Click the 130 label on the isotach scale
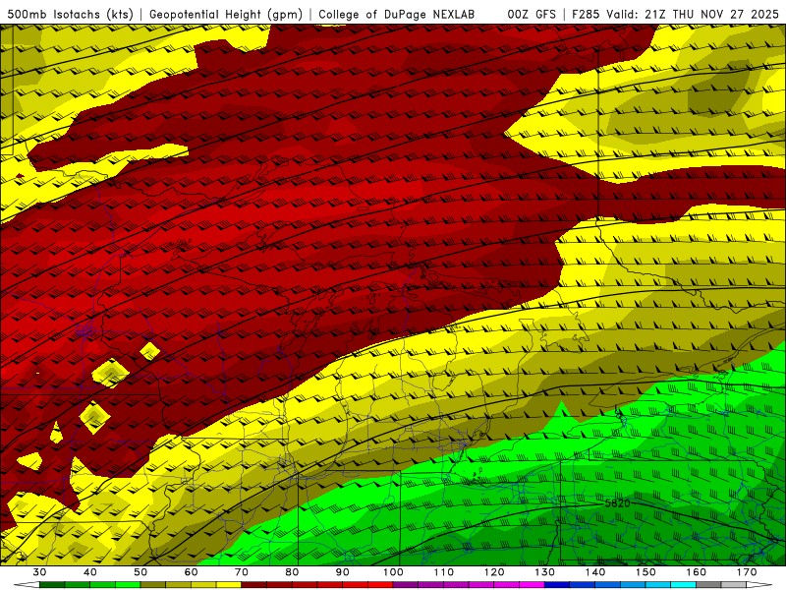The width and height of the screenshot is (786, 590). pyautogui.click(x=545, y=572)
